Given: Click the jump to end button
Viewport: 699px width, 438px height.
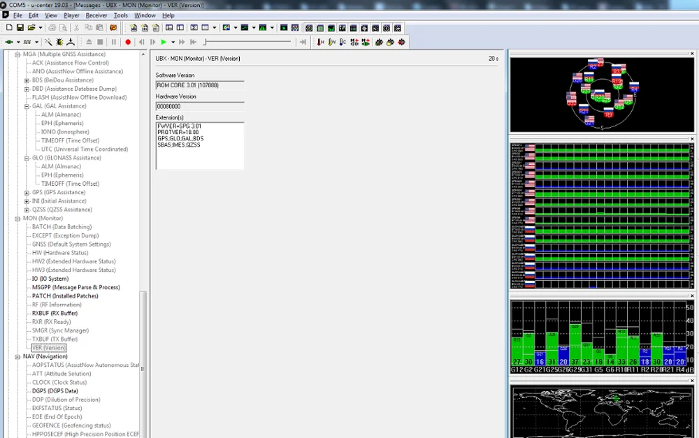Looking at the screenshot, I should [x=303, y=42].
